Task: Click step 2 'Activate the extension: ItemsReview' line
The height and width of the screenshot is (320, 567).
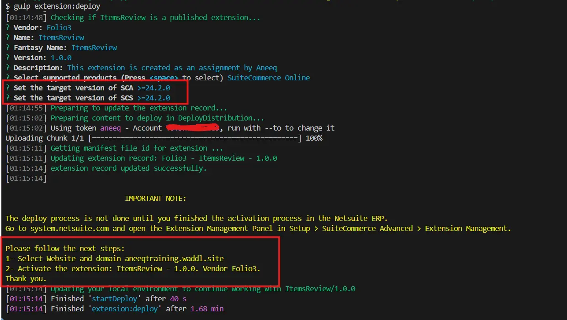Action: point(133,269)
